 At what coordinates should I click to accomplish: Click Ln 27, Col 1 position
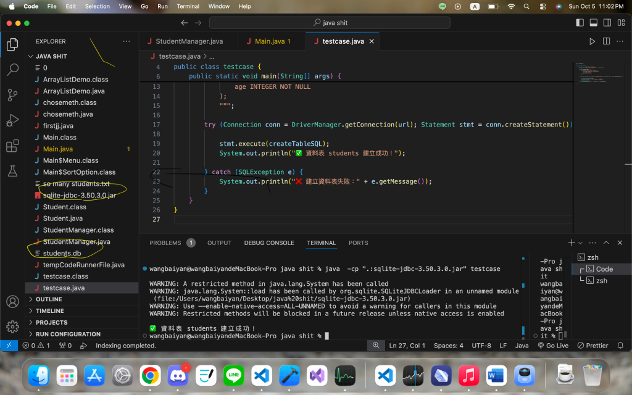pyautogui.click(x=407, y=346)
